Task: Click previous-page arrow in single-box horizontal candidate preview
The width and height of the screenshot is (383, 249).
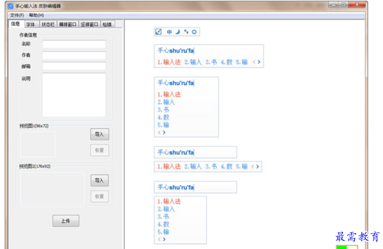Action: coord(254,62)
